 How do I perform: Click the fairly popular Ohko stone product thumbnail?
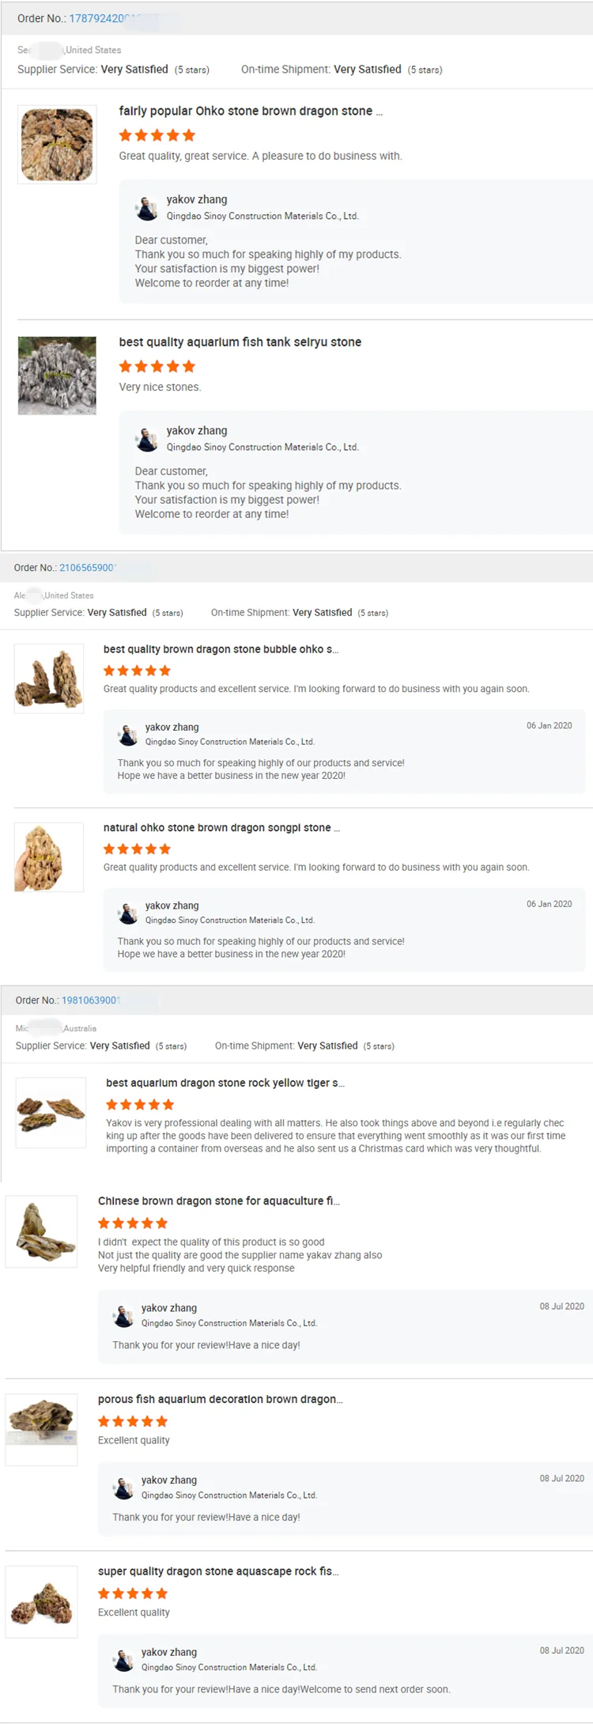pos(57,145)
